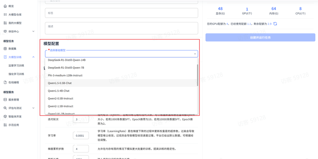318x159 pixels.
Task: Open the 智能体开发 menu item
Action: 15,117
